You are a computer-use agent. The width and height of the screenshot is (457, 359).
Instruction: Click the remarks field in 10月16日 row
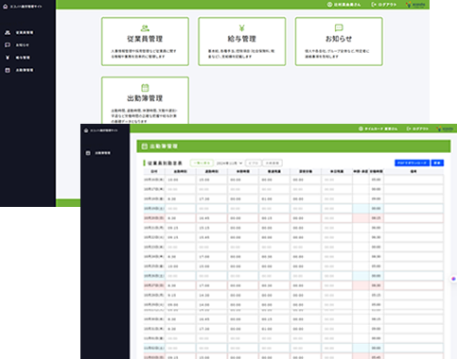tap(413, 179)
